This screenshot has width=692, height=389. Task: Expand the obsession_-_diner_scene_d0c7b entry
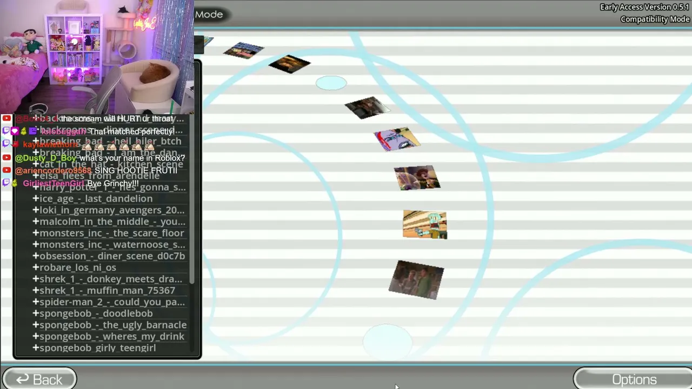(x=36, y=256)
